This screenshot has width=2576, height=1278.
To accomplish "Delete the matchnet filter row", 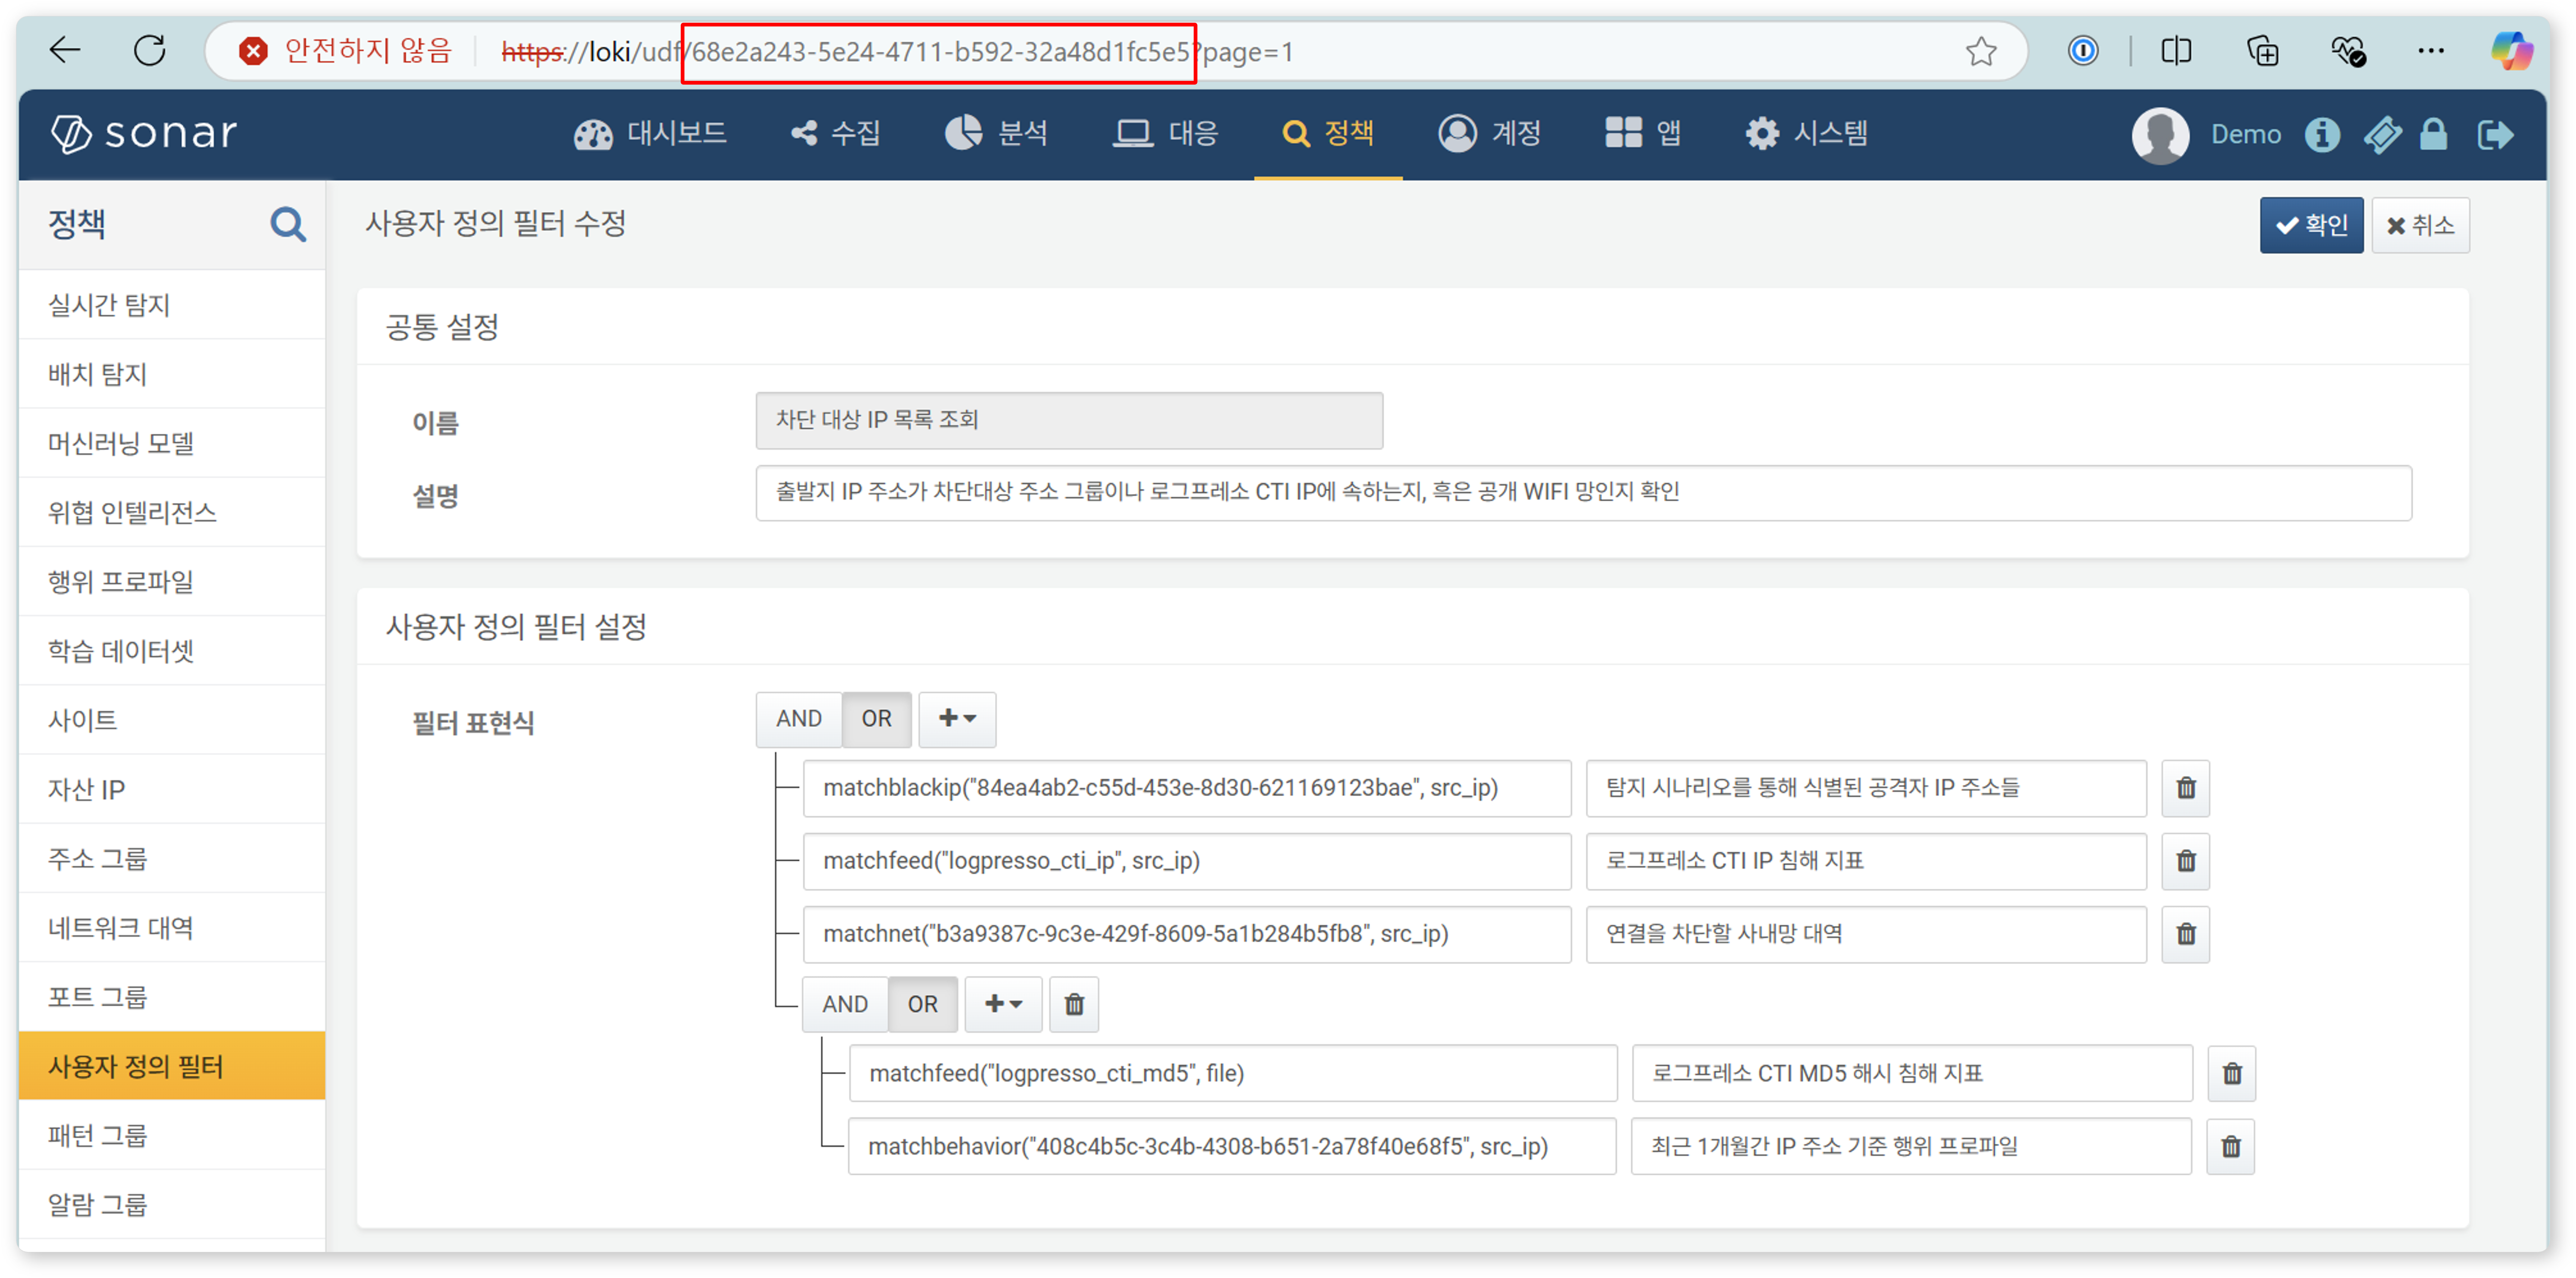I will pos(2186,934).
